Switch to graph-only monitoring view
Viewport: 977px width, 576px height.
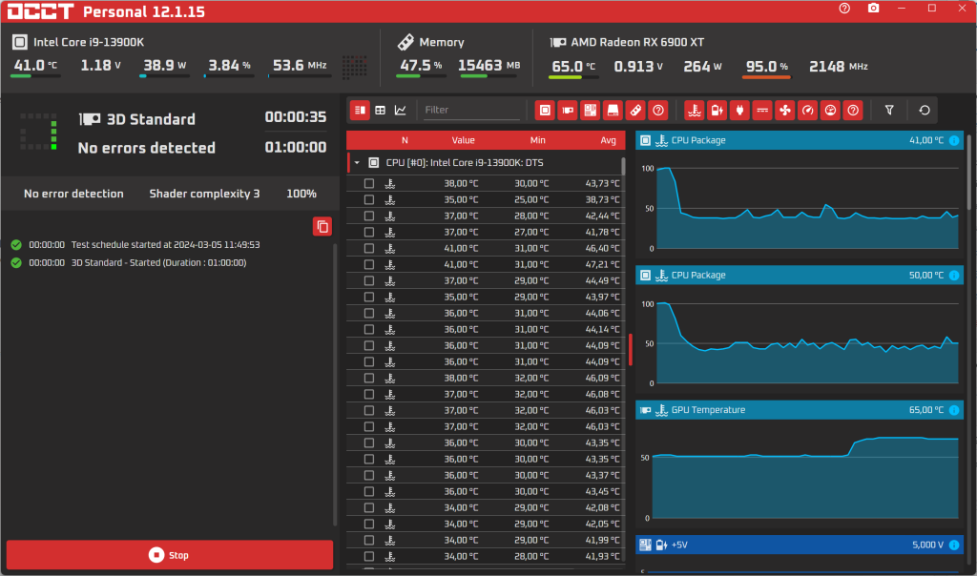401,111
